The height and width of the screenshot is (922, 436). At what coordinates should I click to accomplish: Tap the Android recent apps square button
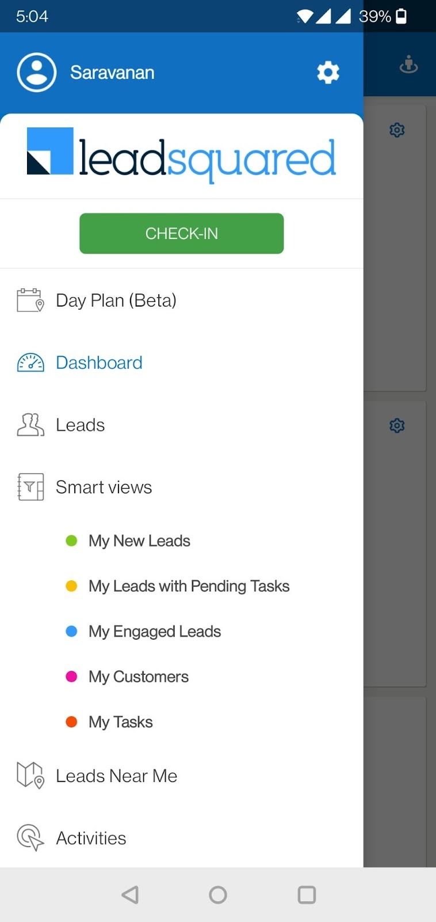click(x=307, y=895)
